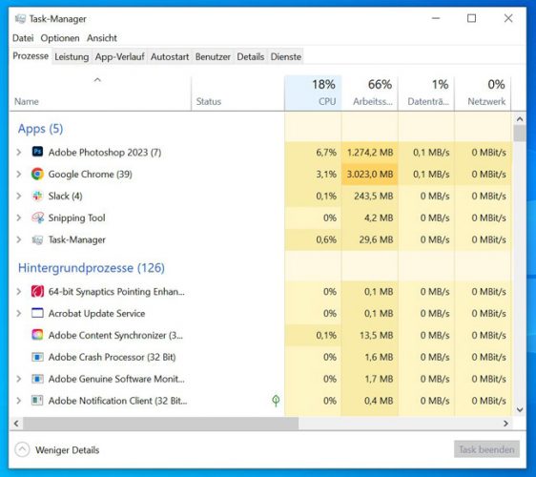Screen dimensions: 536x477
Task: Select the Adobe Crash Processor (32 Bit) row
Action: point(260,357)
